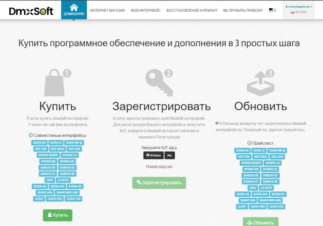The image size is (323, 226).
Task: Open SSL ПРОФИЛЬ ПРИБОРА menu item
Action: coord(243,10)
